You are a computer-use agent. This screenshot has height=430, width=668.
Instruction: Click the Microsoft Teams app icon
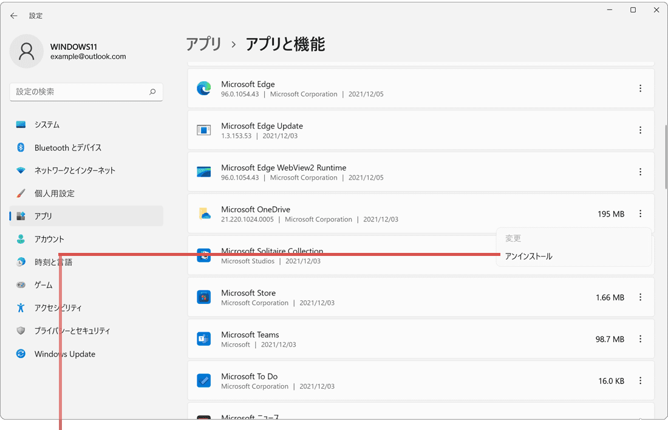click(x=203, y=338)
